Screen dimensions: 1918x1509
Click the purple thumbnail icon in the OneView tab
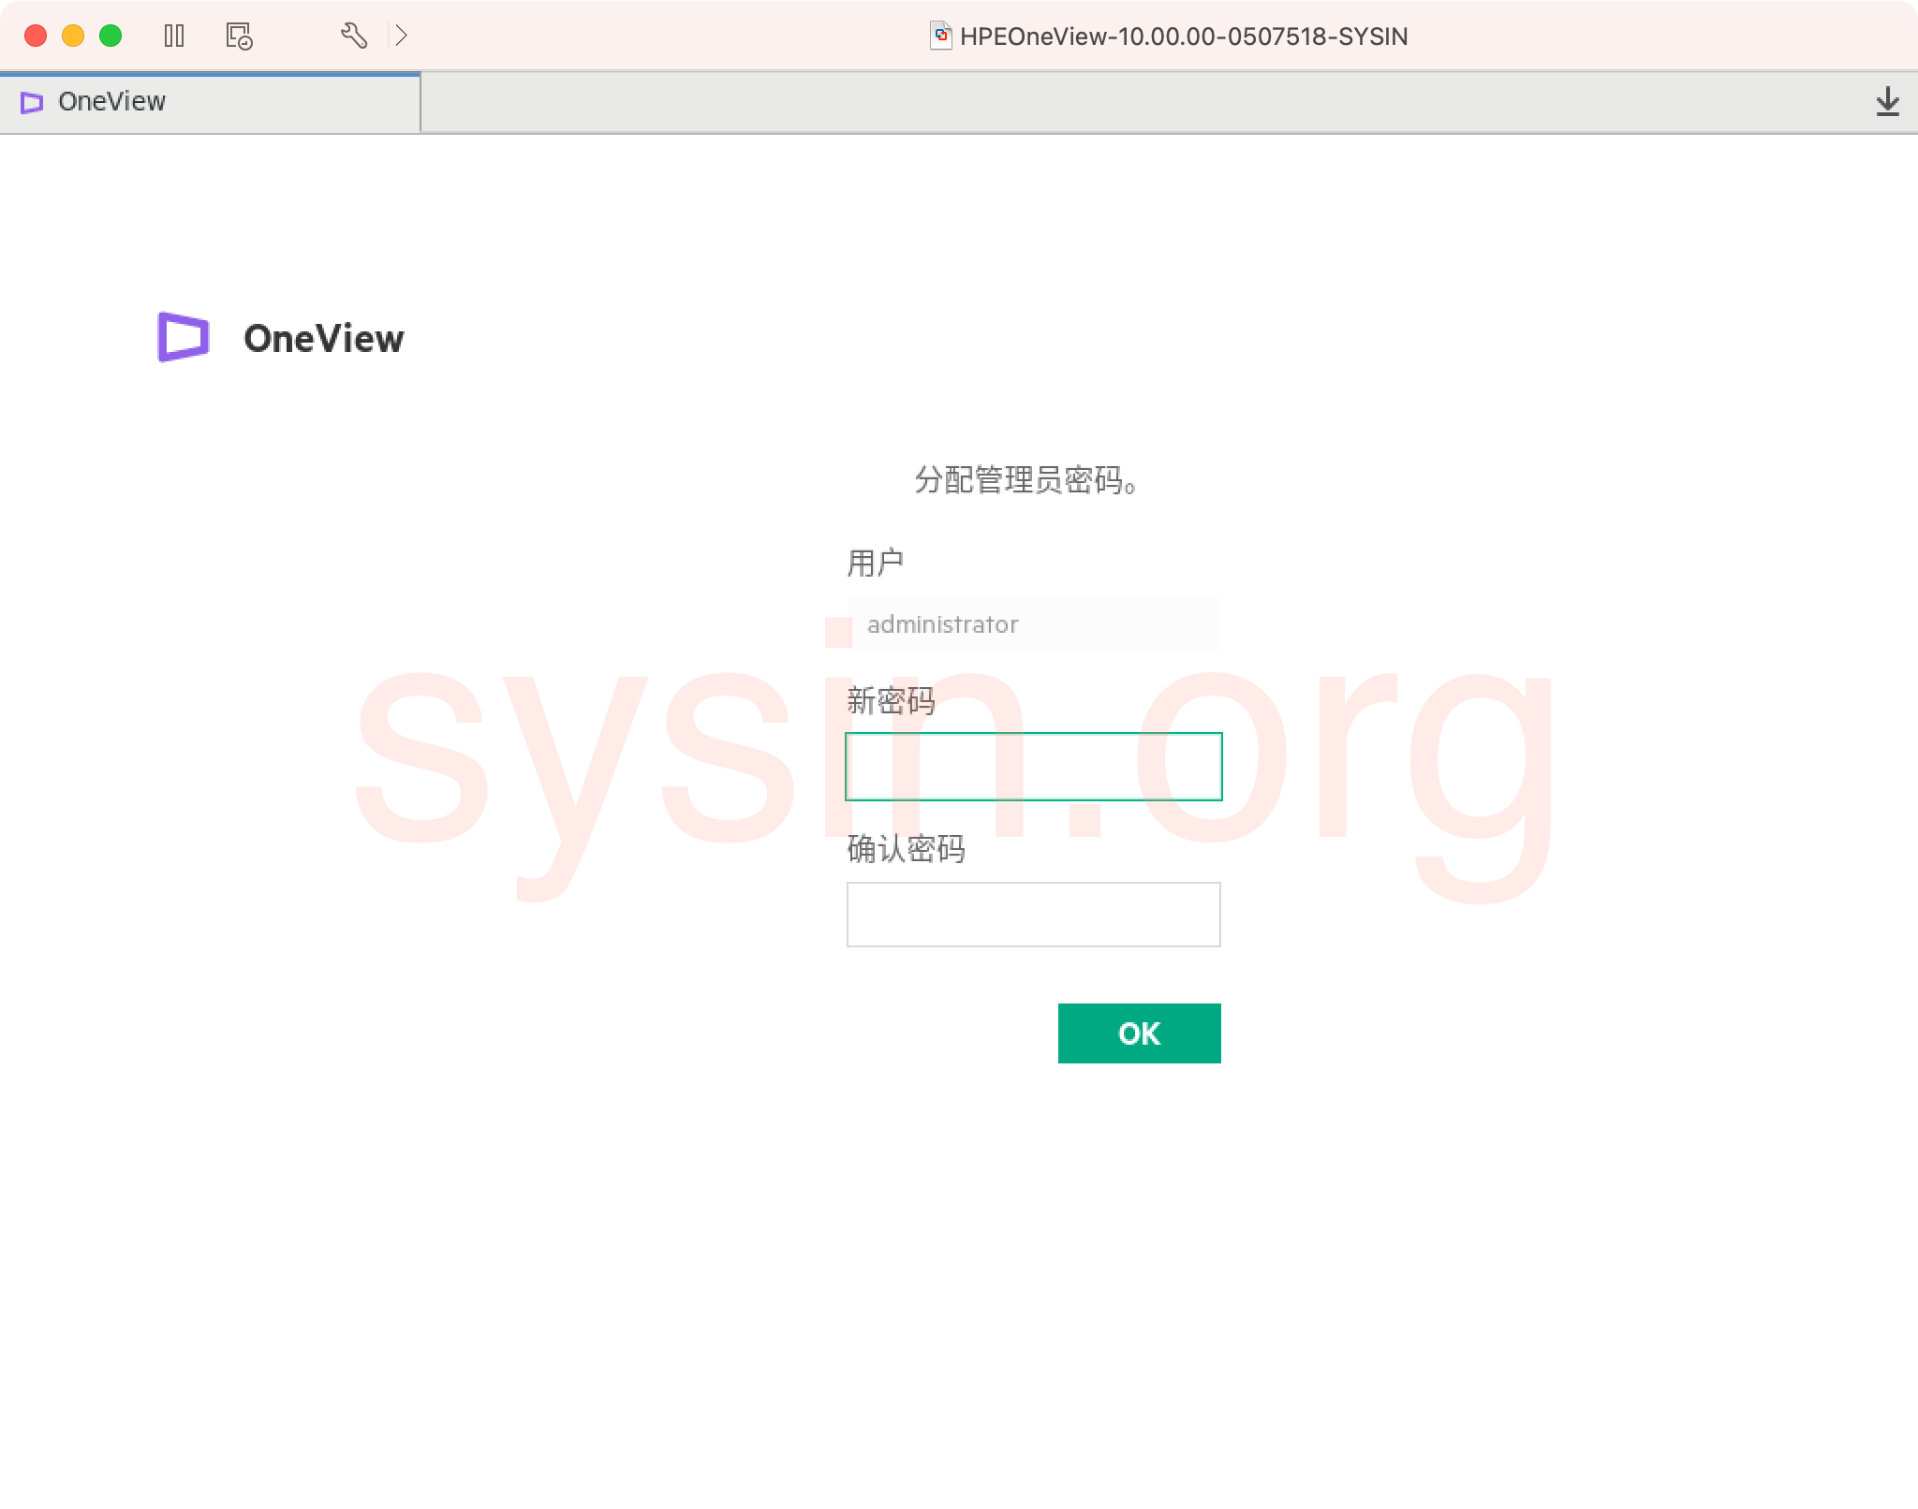pyautogui.click(x=32, y=103)
